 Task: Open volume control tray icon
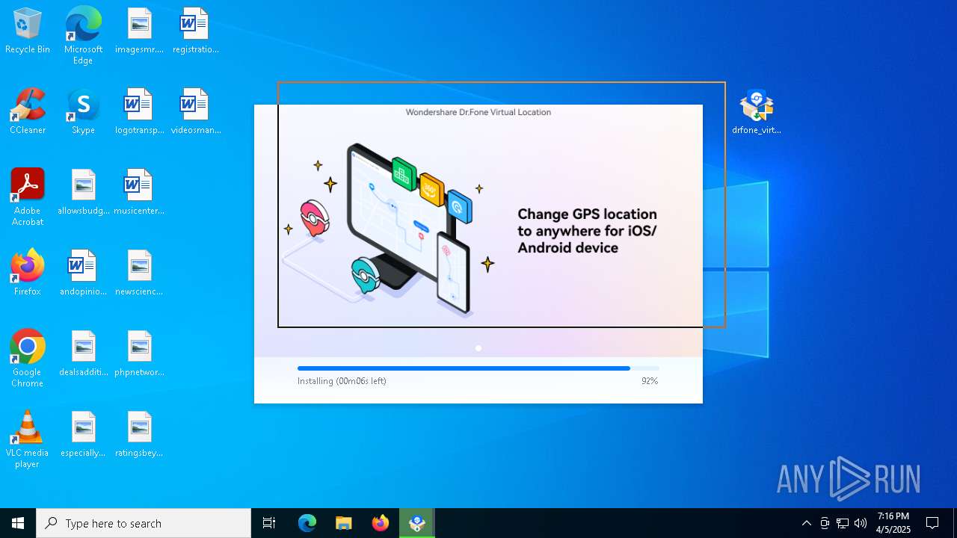click(x=861, y=523)
